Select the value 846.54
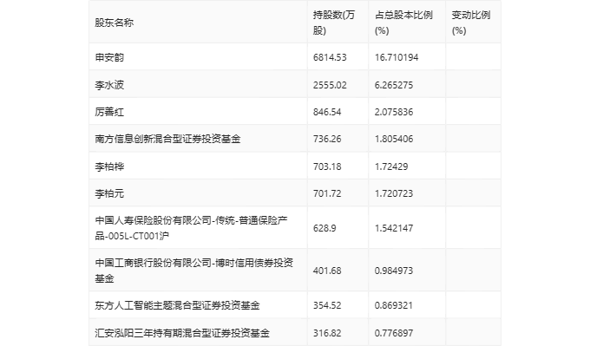The image size is (590, 346). point(327,112)
